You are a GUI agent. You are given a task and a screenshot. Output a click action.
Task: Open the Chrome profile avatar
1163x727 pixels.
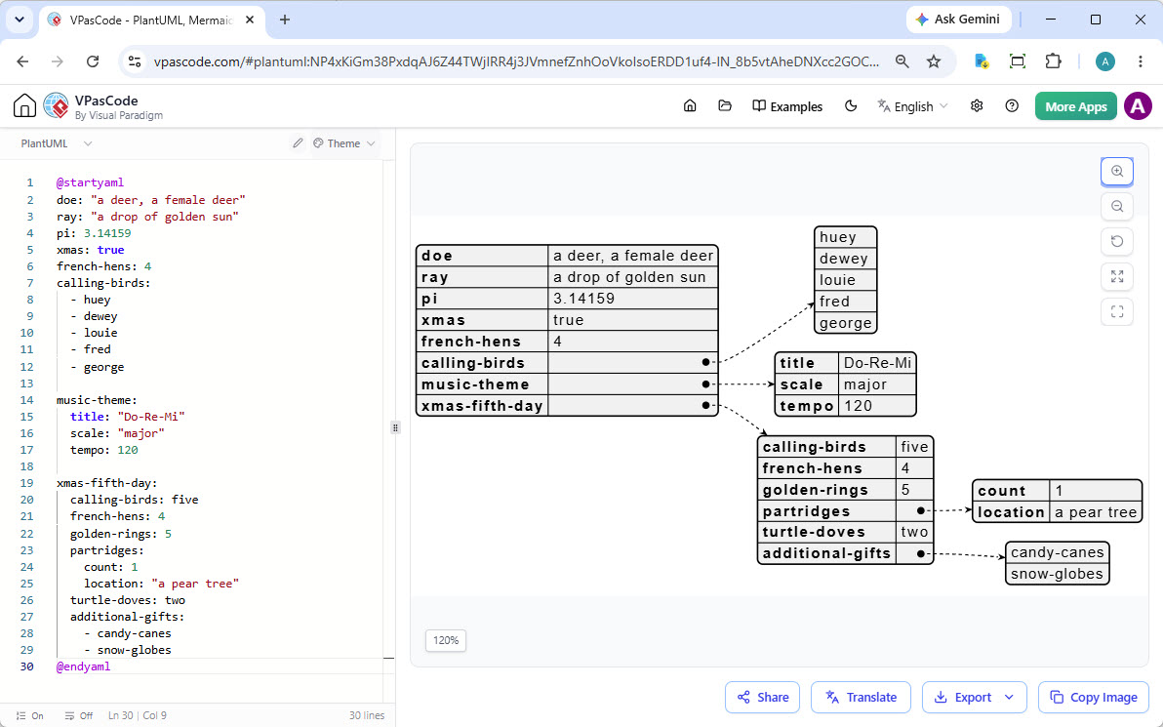pos(1105,61)
